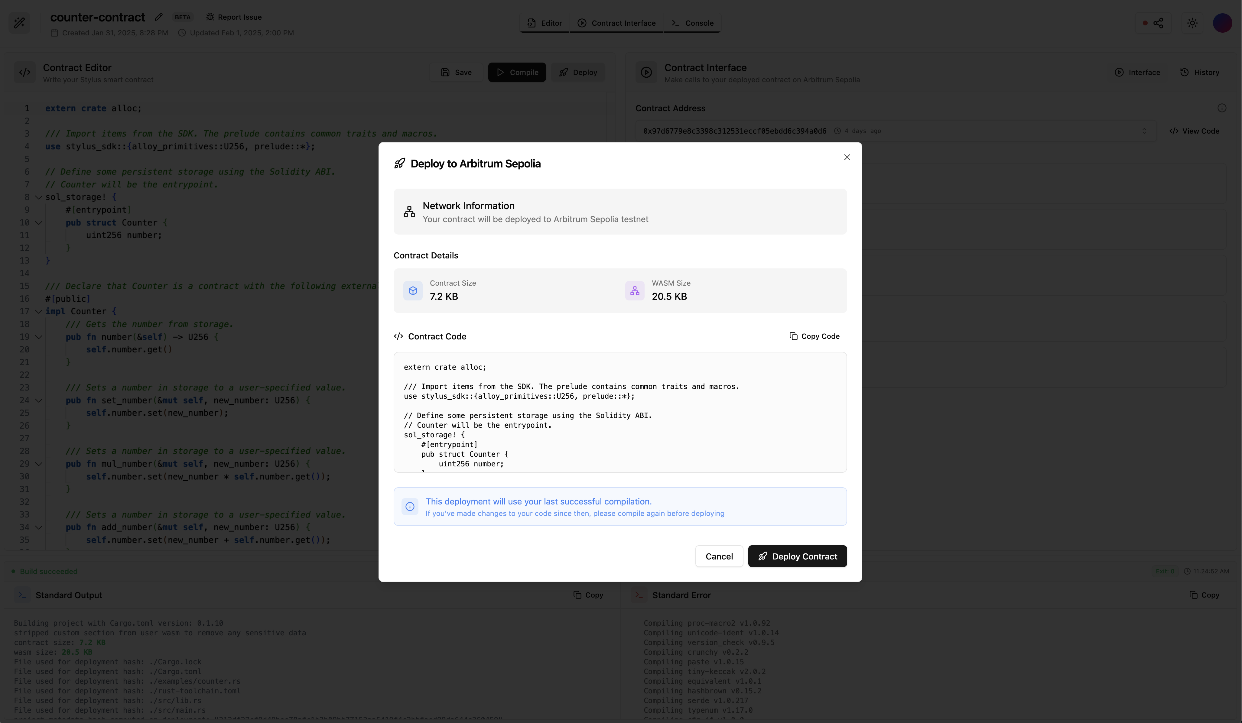The width and height of the screenshot is (1242, 723).
Task: Open the contract address dropdown
Action: (x=896, y=131)
